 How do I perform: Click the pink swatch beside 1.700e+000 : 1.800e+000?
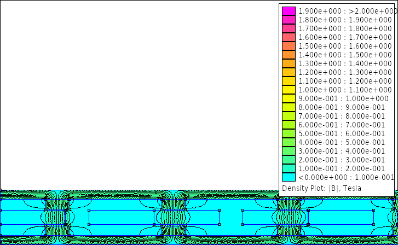289,28
